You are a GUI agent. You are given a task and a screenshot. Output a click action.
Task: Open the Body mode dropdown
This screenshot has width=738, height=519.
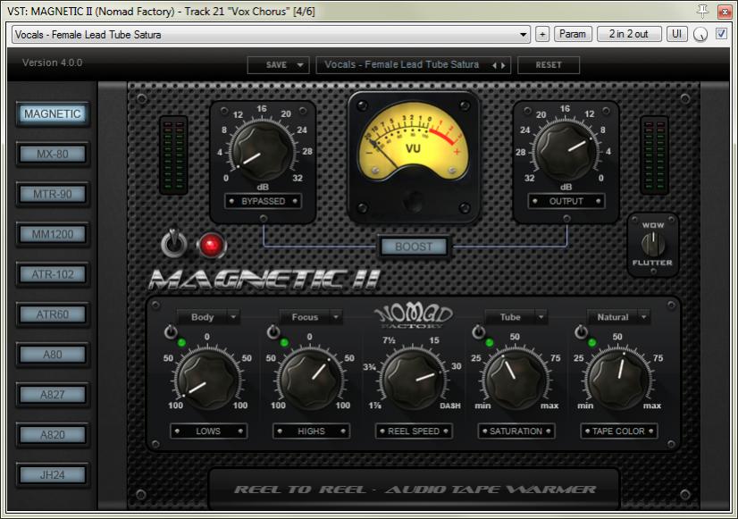208,317
